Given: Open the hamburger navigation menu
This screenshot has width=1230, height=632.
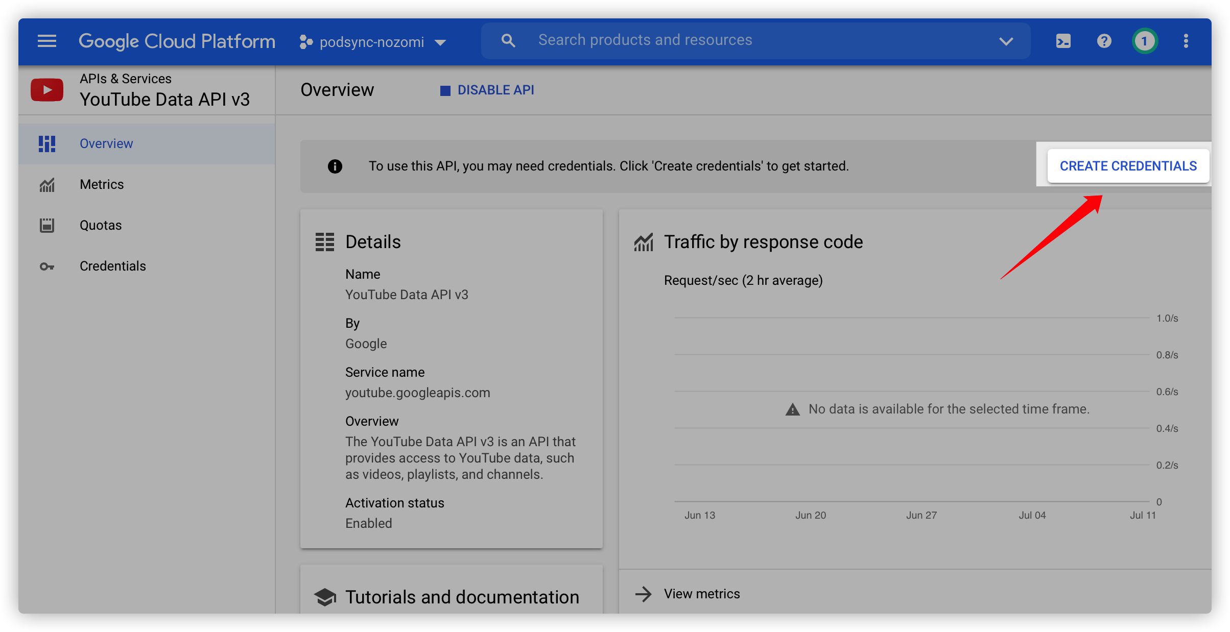Looking at the screenshot, I should coord(47,41).
